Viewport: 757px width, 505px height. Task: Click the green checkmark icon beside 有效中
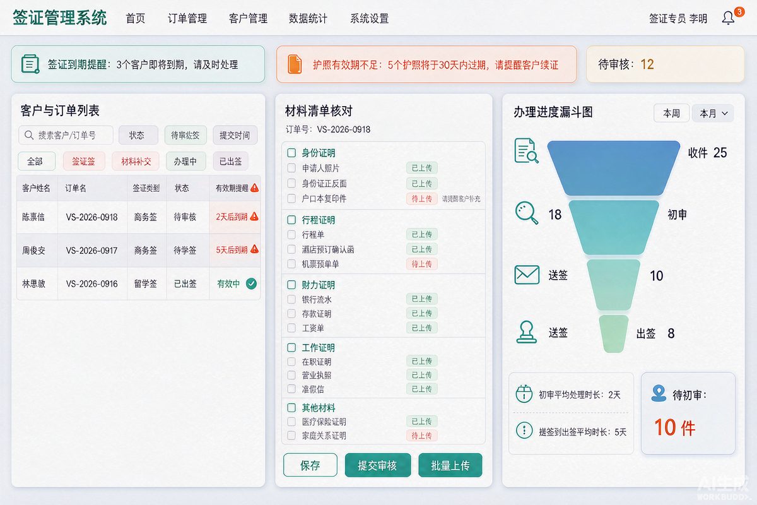[251, 283]
